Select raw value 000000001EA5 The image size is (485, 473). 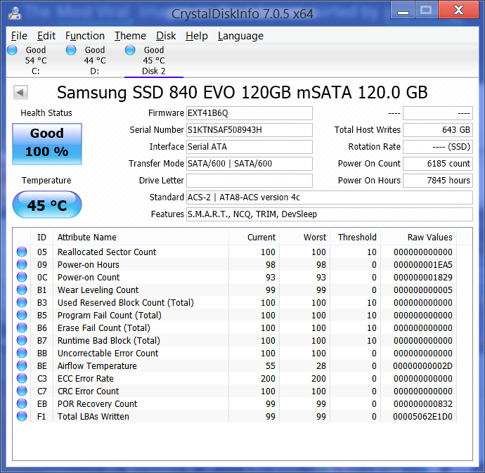(x=423, y=265)
